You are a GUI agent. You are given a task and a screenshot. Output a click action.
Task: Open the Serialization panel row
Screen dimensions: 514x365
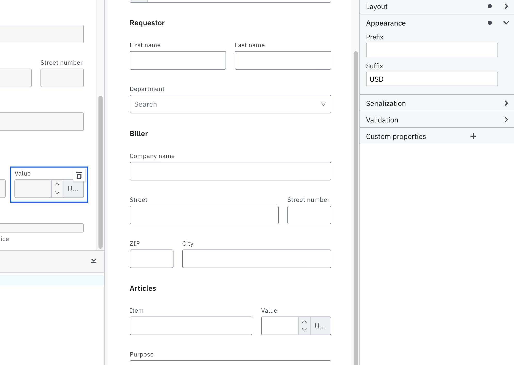click(x=436, y=103)
